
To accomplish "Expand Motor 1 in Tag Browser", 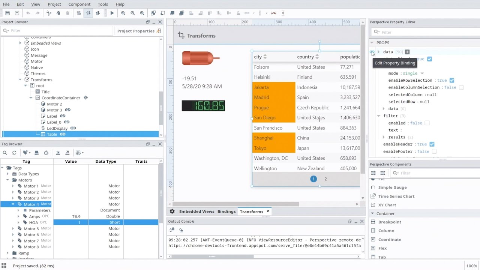I will tap(13, 186).
